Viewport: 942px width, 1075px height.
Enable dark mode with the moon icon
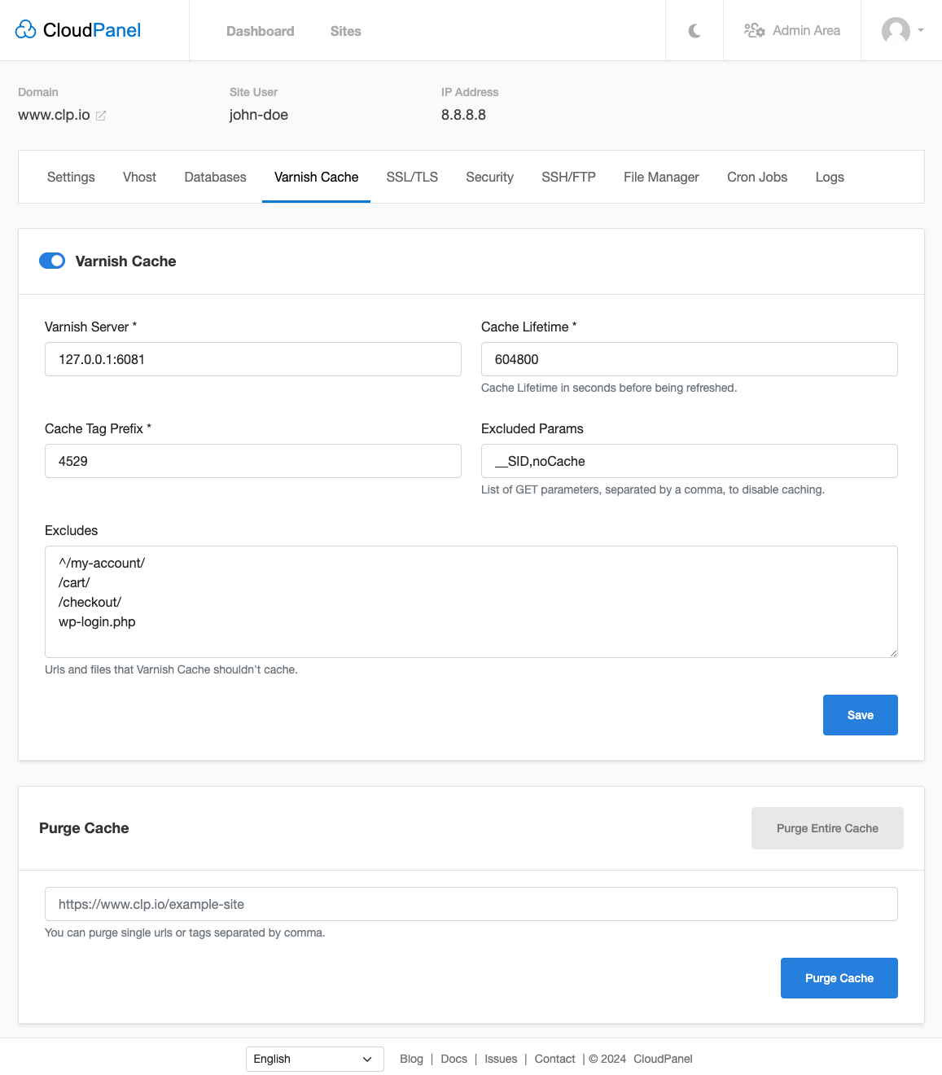coord(694,30)
